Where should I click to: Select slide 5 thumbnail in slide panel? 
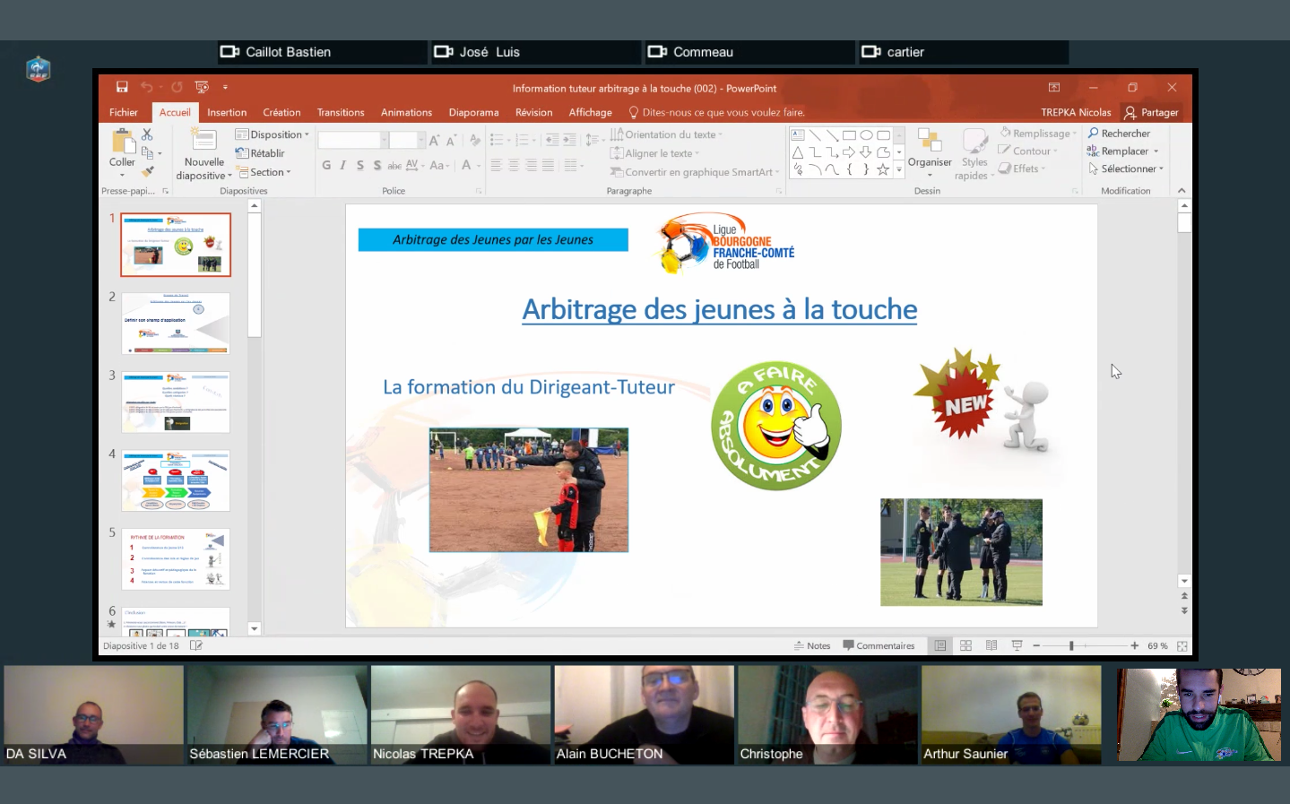176,559
